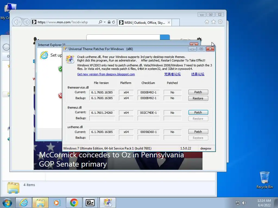This screenshot has width=278, height=208.
Task: Open the deepxw.blogspot.com new version link
Action: (106, 74)
